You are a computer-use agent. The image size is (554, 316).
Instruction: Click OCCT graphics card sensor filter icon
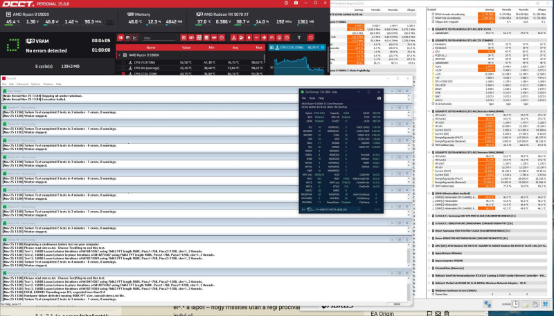pyautogui.click(x=192, y=38)
